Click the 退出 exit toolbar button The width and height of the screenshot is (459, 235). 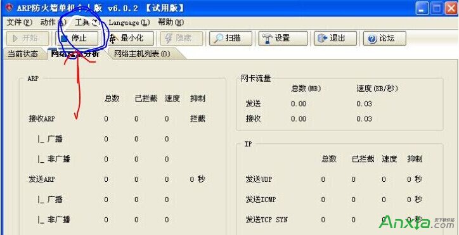(335, 39)
